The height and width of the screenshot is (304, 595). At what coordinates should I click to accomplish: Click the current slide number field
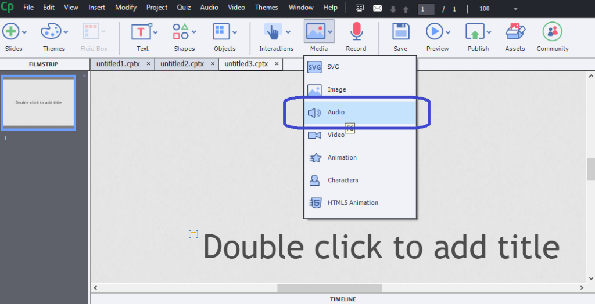point(426,9)
